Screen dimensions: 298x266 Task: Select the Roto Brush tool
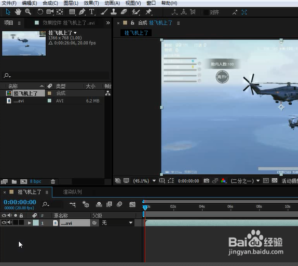click(136, 12)
